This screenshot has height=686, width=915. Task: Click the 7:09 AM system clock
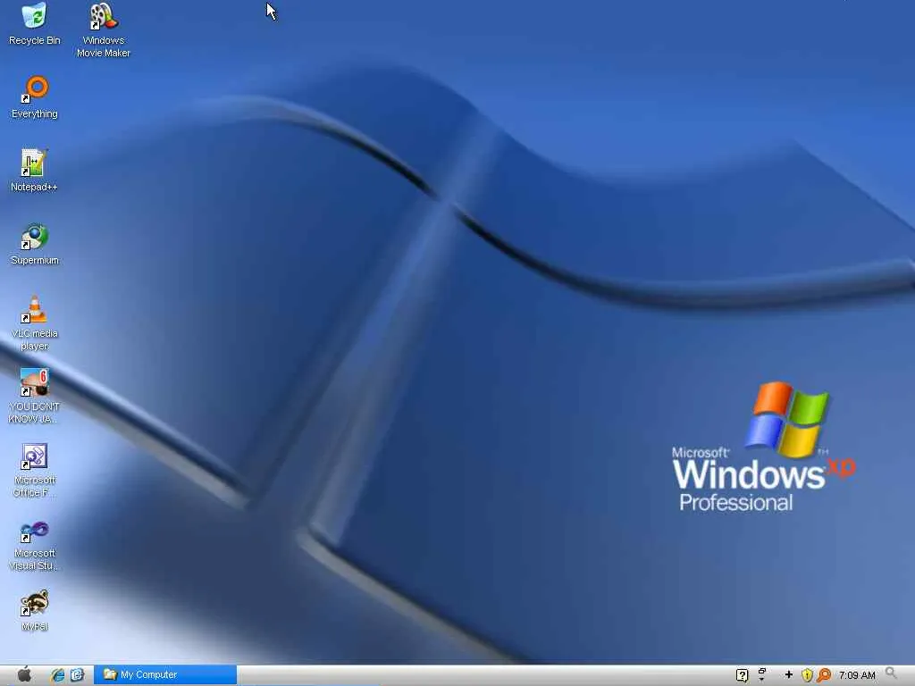click(x=857, y=675)
